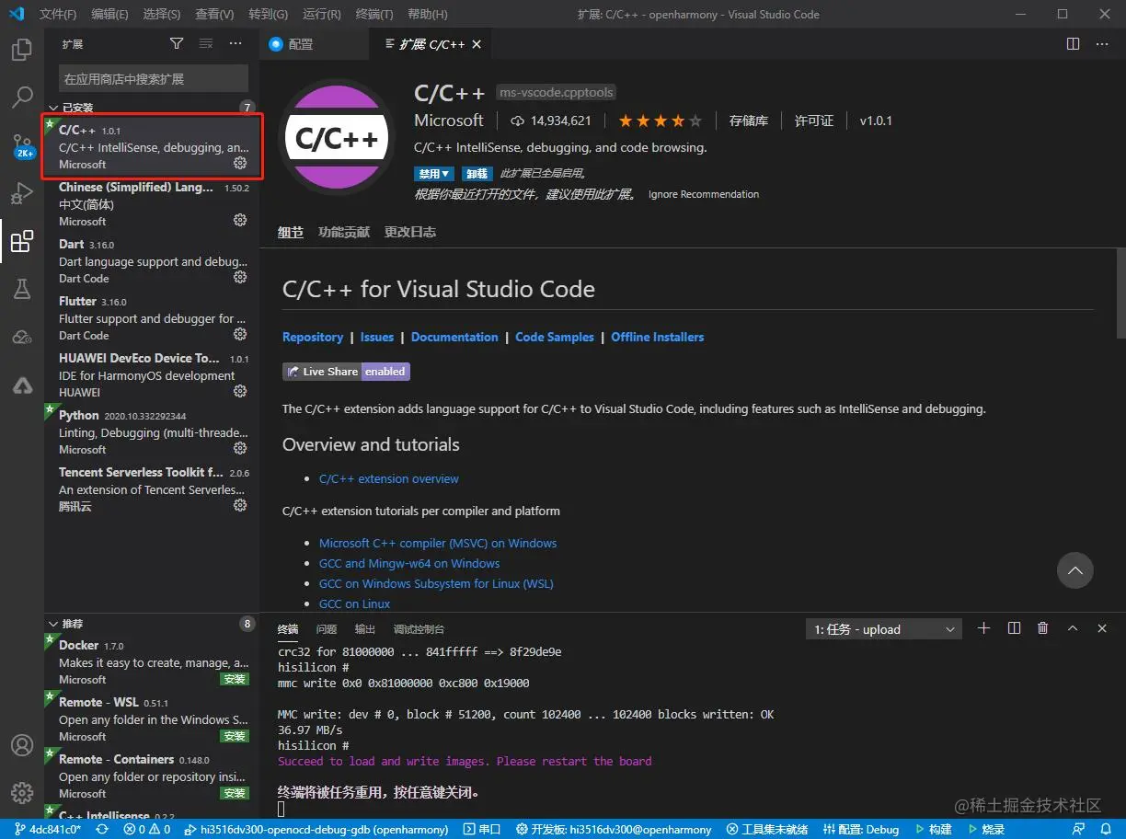The height and width of the screenshot is (839, 1126).
Task: Split the terminal panel
Action: click(1014, 628)
